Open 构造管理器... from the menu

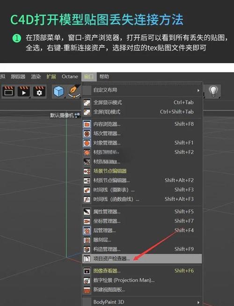click(x=142, y=249)
